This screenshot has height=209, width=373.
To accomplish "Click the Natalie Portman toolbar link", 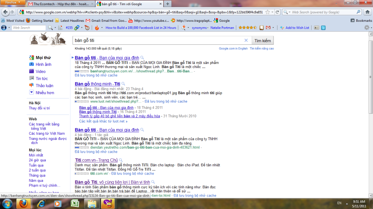I will 222,28.
